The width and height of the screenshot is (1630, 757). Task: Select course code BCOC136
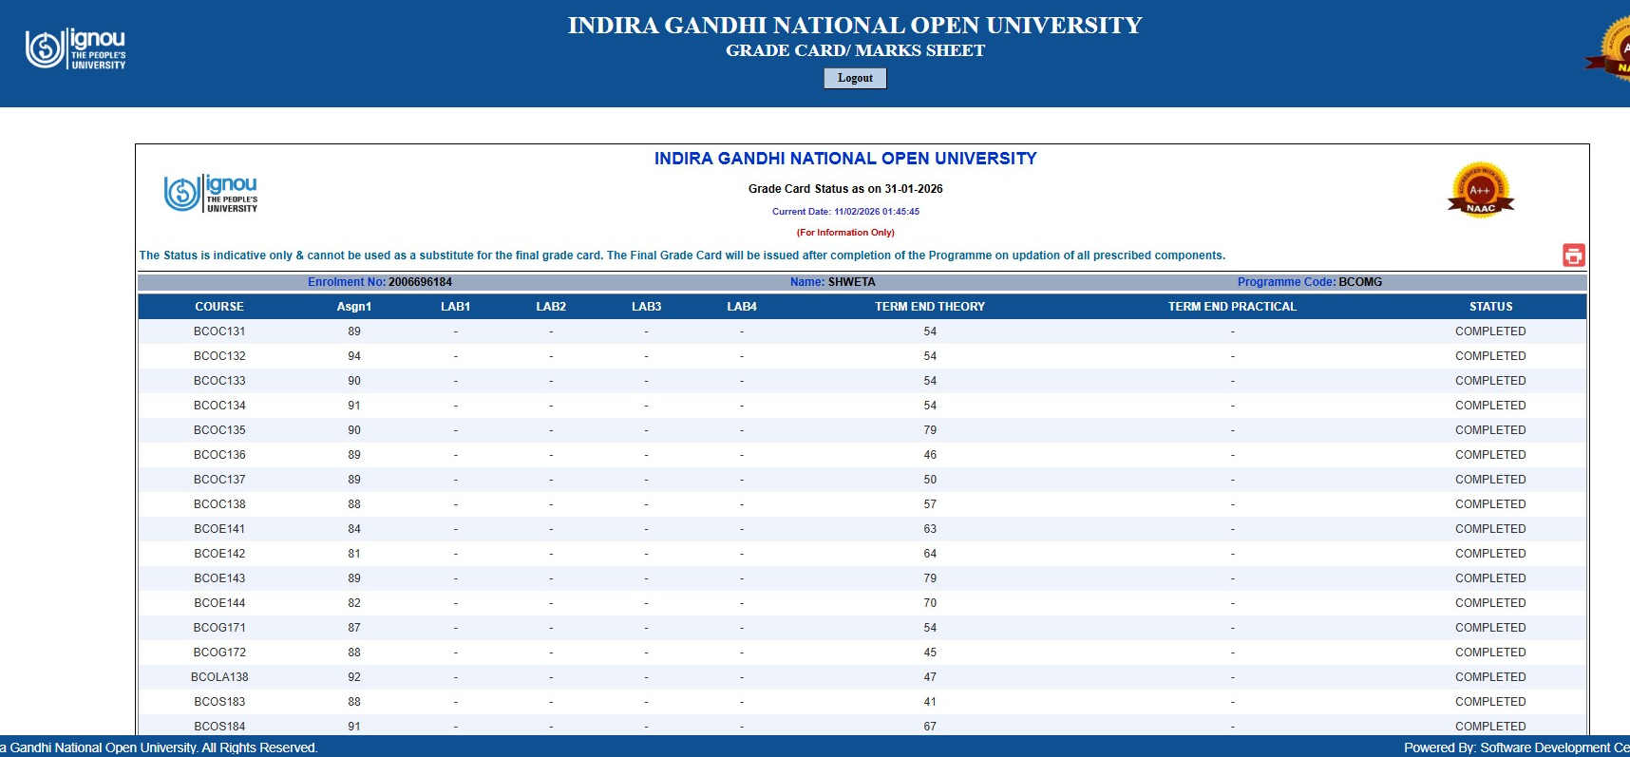click(x=219, y=455)
